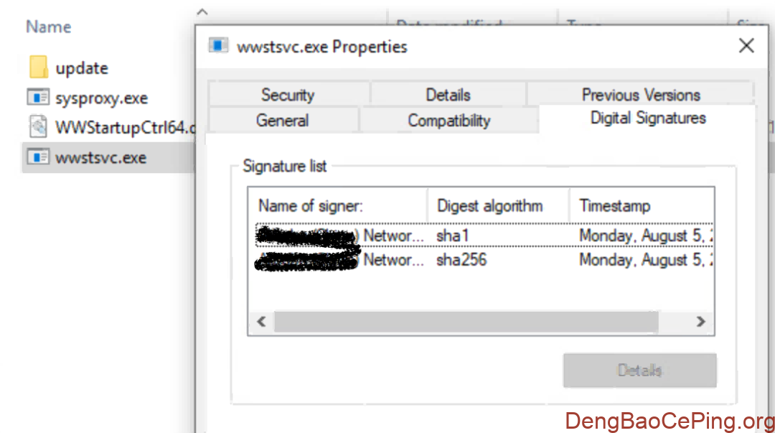775x433 pixels.
Task: Select the Digital Signatures tab
Action: coord(647,118)
